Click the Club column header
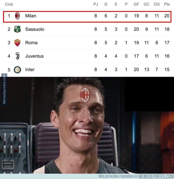Screen dimensions: 174x179 pyautogui.click(x=9, y=4)
